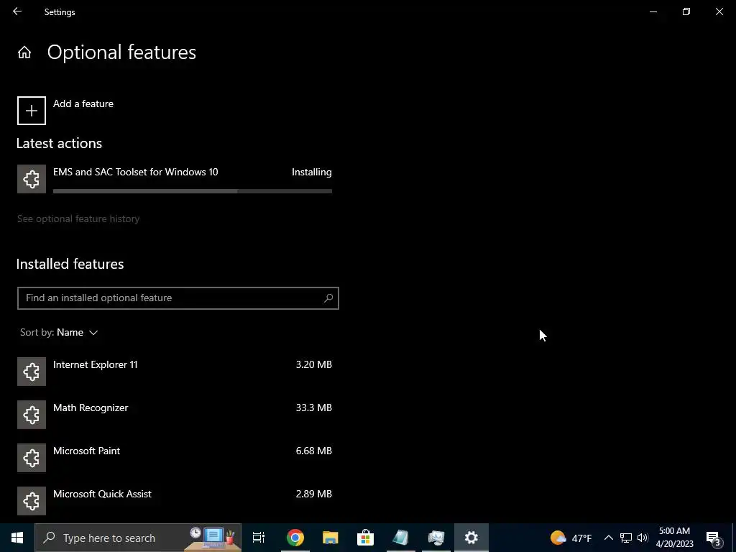Image resolution: width=736 pixels, height=552 pixels.
Task: Open network status tray icon
Action: coord(626,538)
